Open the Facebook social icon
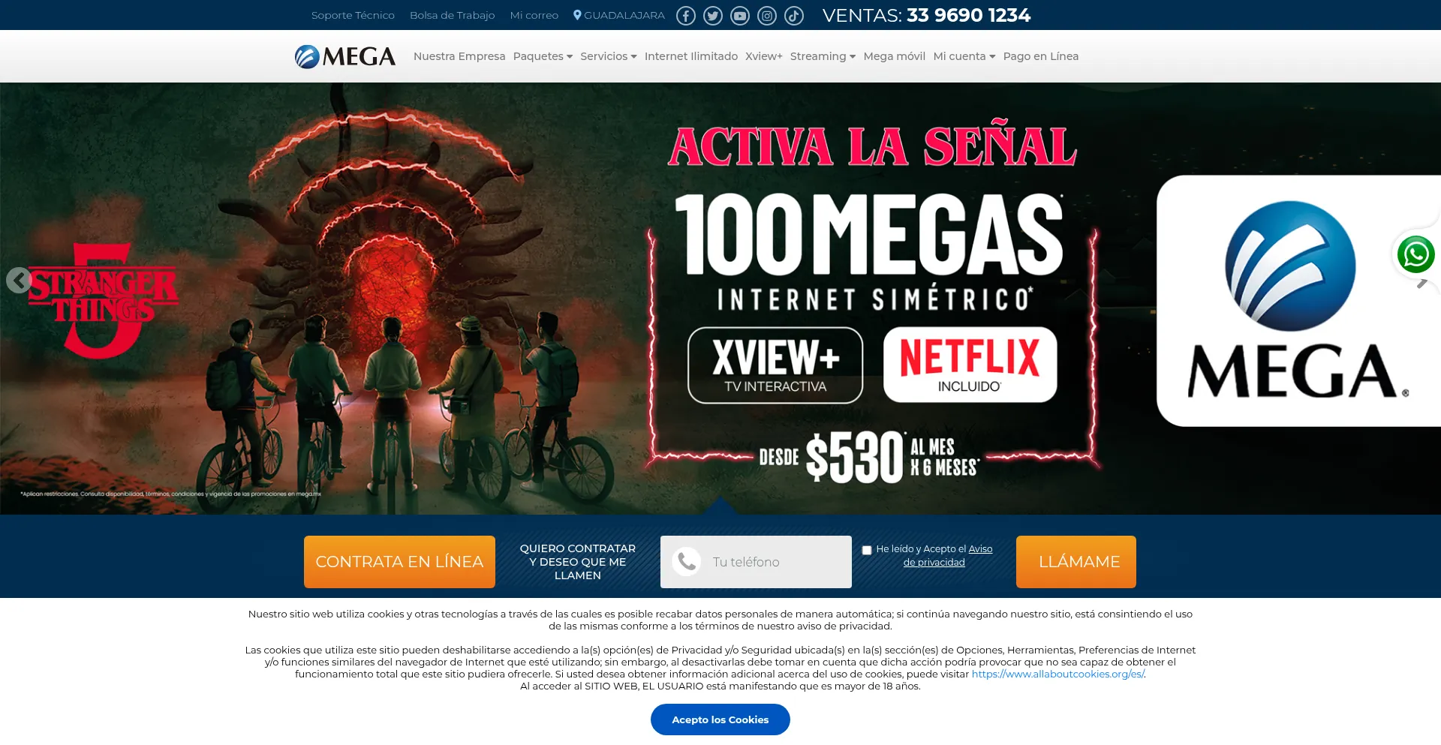The image size is (1441, 745). 686,16
